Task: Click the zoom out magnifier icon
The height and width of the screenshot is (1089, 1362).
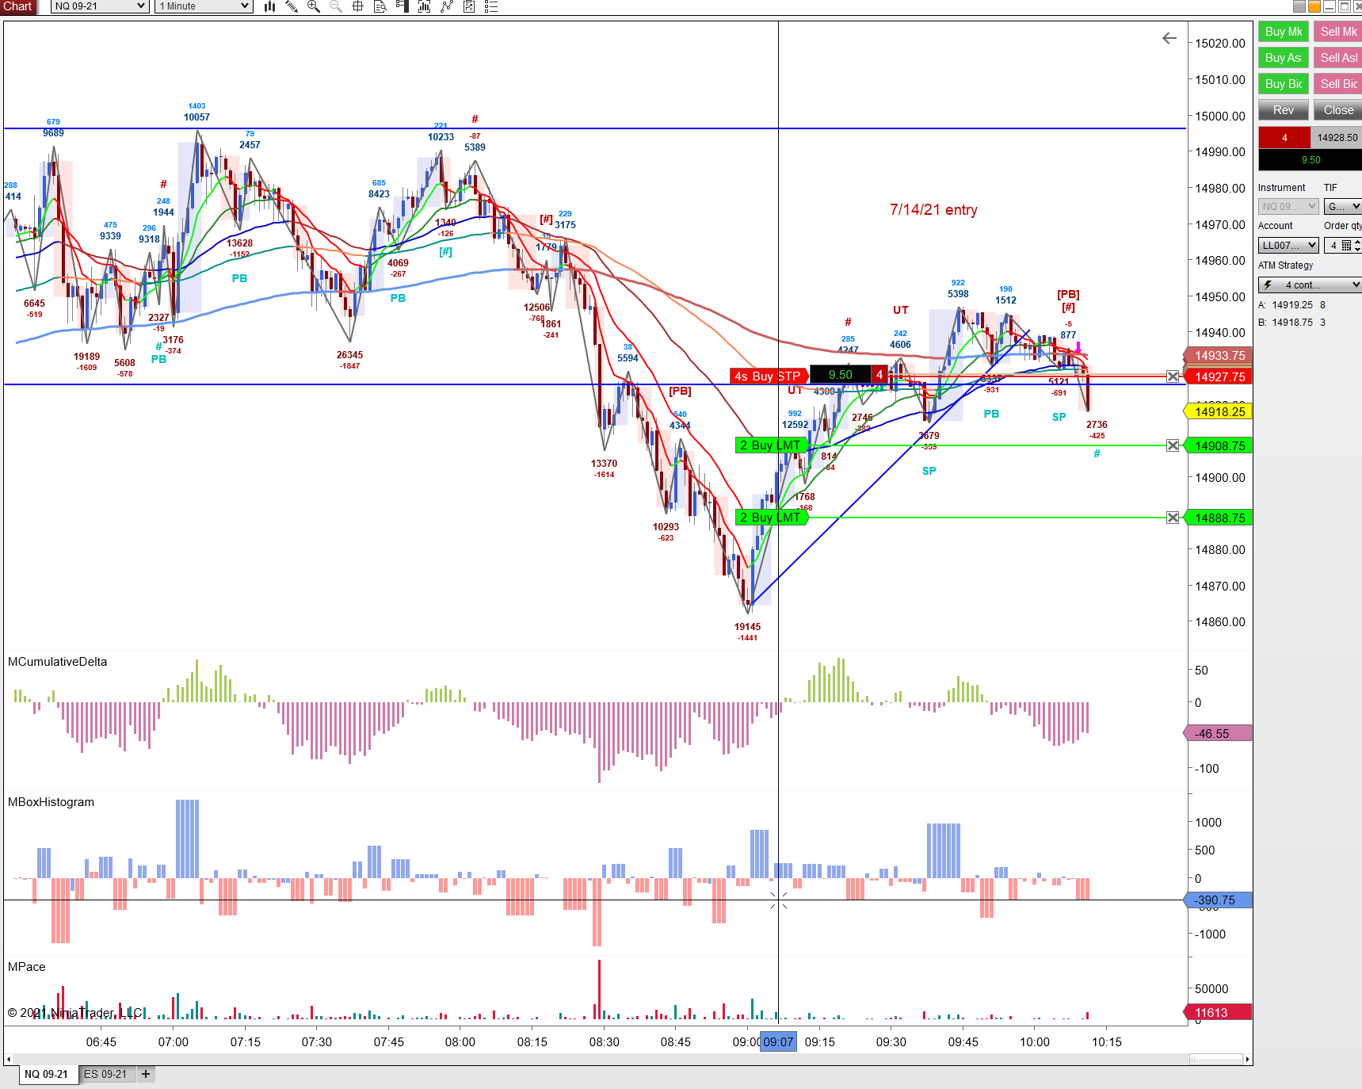Action: pyautogui.click(x=336, y=6)
